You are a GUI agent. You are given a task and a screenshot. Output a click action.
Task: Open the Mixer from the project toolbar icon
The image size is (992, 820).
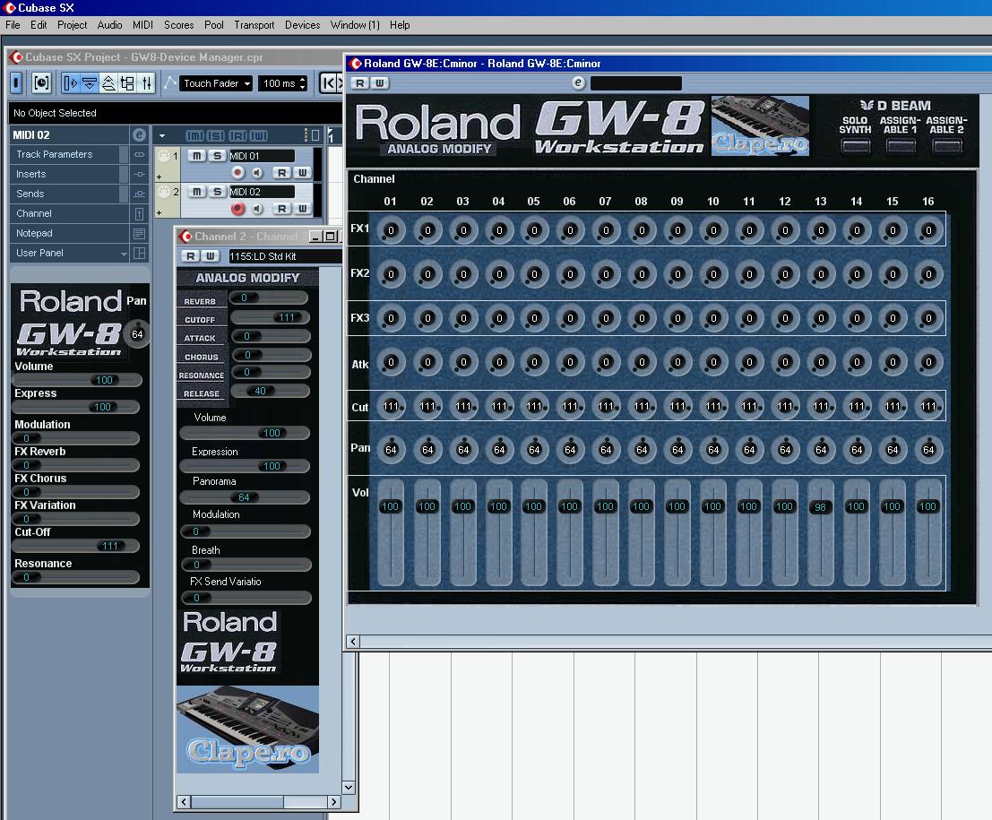146,82
